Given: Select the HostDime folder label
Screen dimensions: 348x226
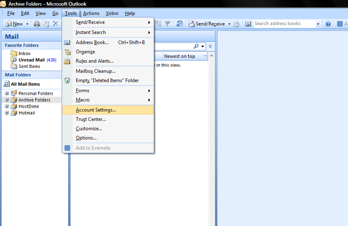Looking at the screenshot, I should pyautogui.click(x=29, y=106).
